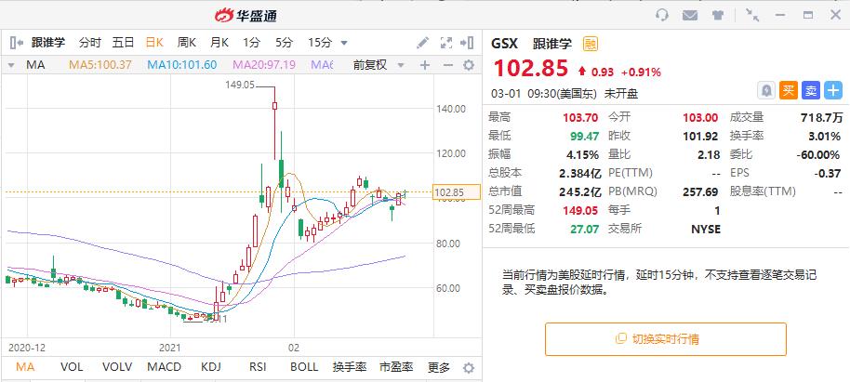Click the 华盛通 logo
The height and width of the screenshot is (382, 850).
click(x=246, y=15)
